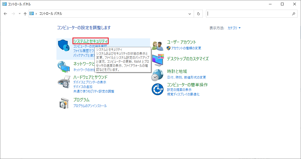This screenshot has height=159, width=301.
Task: Click the Programs disc box icon
Action: tap(64, 103)
